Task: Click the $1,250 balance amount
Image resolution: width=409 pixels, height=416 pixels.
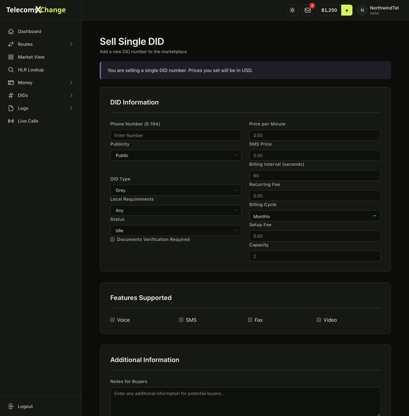Action: pyautogui.click(x=329, y=10)
